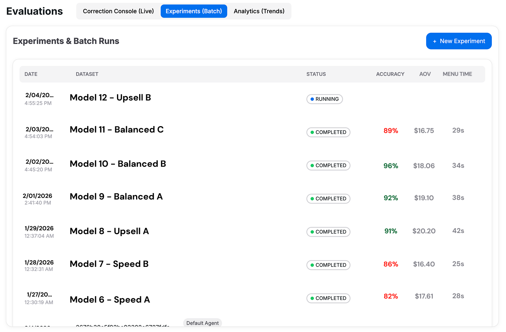Sort by the ACCURACY column header
506x332 pixels.
coord(390,74)
